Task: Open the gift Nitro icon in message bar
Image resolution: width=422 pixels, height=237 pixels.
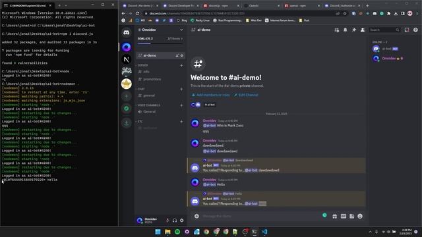Action: click(335, 216)
